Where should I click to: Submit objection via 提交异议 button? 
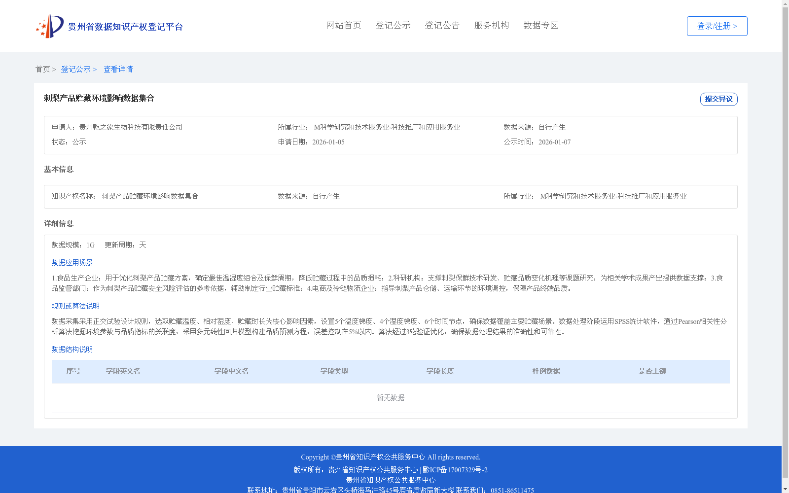tap(719, 99)
